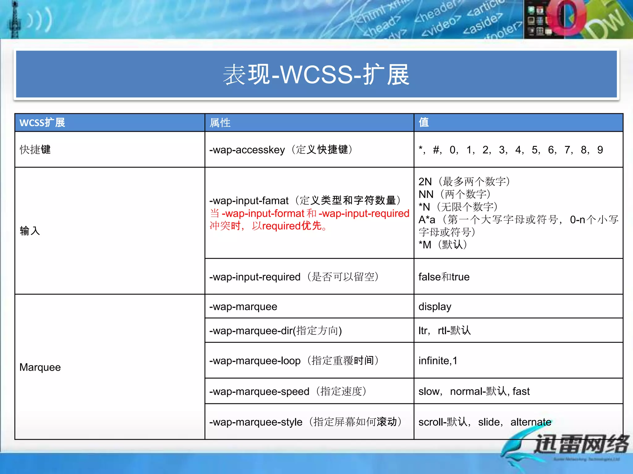
Task: Select the WCSS扩展 column header
Action: [x=110, y=123]
